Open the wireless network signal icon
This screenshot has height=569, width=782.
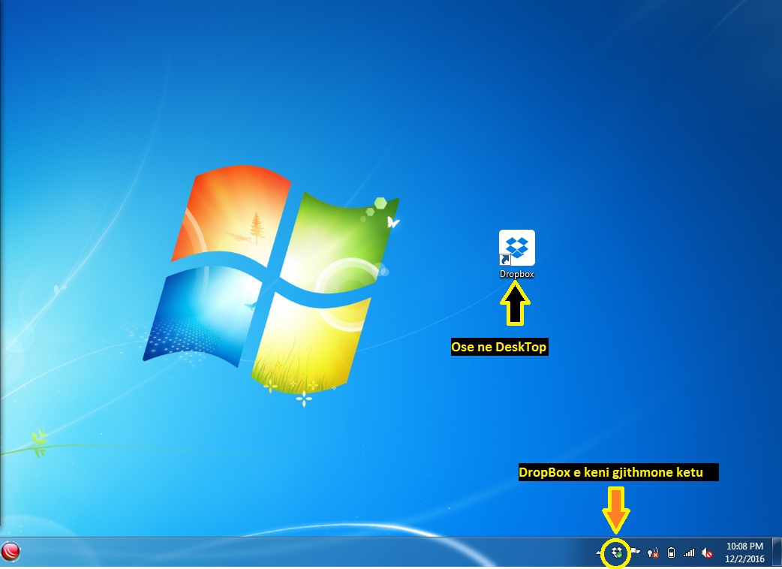click(689, 552)
